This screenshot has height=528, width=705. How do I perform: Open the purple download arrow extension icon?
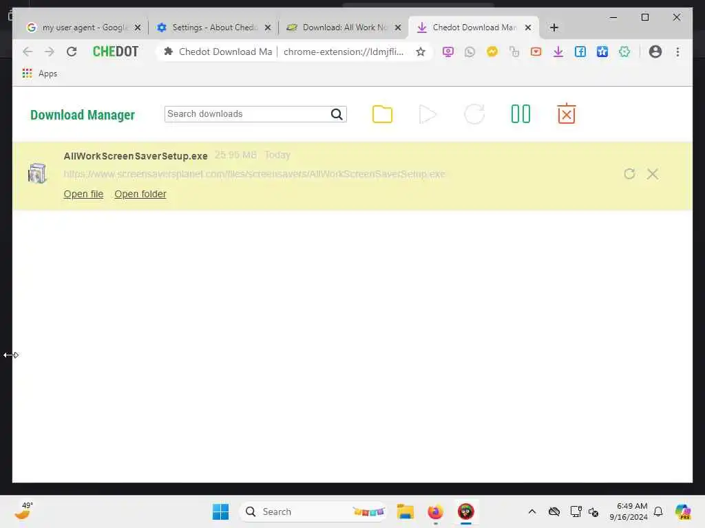pyautogui.click(x=558, y=52)
